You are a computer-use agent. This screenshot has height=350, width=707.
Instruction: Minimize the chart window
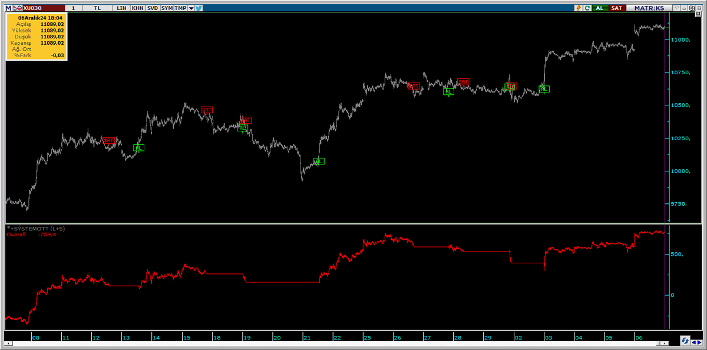(684, 8)
